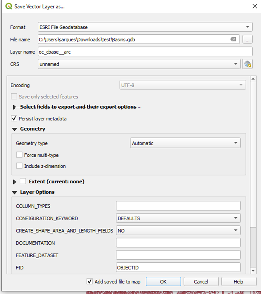The height and width of the screenshot is (294, 261).
Task: Click the disabled Save only selected features checkbox
Action: click(x=14, y=96)
